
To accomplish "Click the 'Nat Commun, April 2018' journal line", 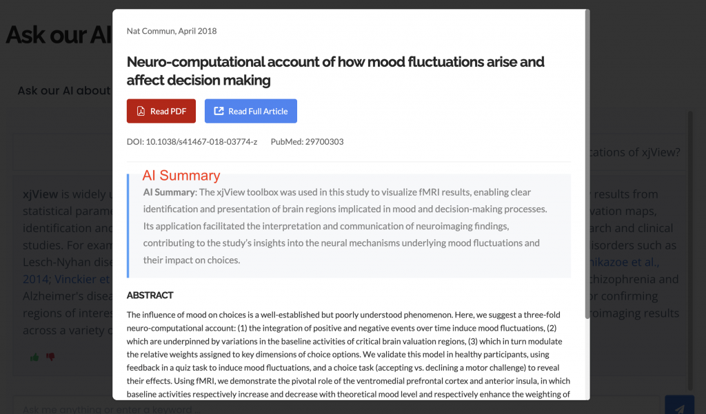I will (172, 31).
